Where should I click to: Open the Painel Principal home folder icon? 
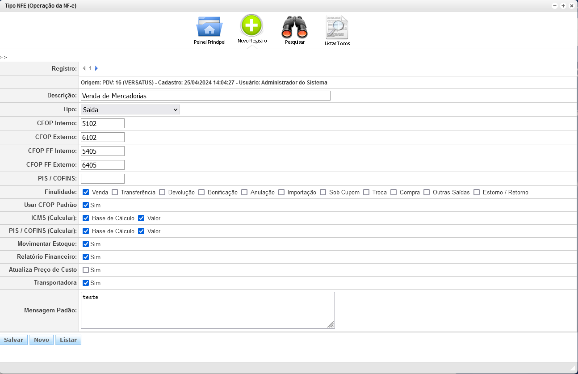click(209, 27)
